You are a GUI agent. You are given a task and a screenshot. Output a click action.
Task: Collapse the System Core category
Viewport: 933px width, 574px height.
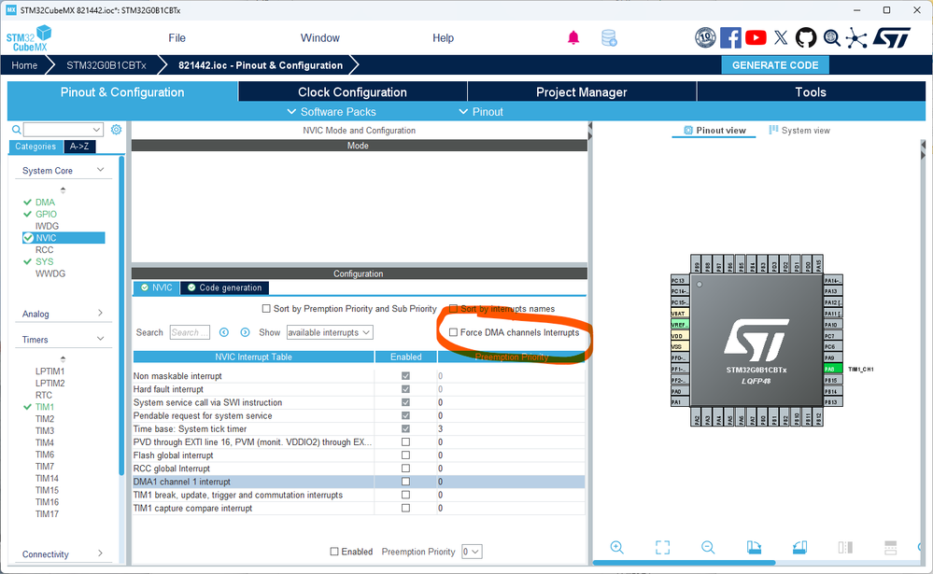click(x=101, y=170)
